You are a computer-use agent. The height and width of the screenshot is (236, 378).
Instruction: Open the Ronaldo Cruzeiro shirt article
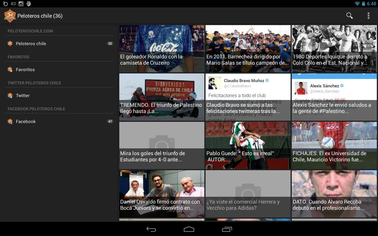[x=162, y=48]
